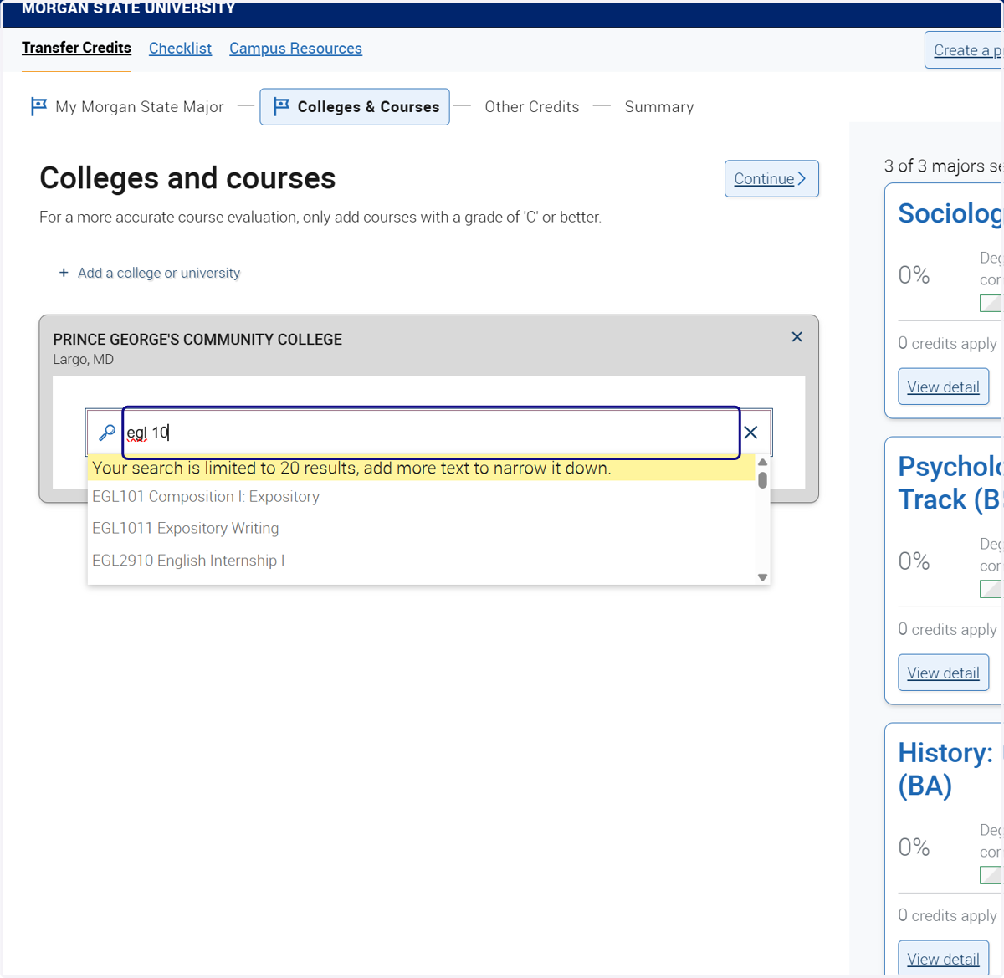
Task: Click the Prince George's Community College heading
Action: tap(197, 340)
